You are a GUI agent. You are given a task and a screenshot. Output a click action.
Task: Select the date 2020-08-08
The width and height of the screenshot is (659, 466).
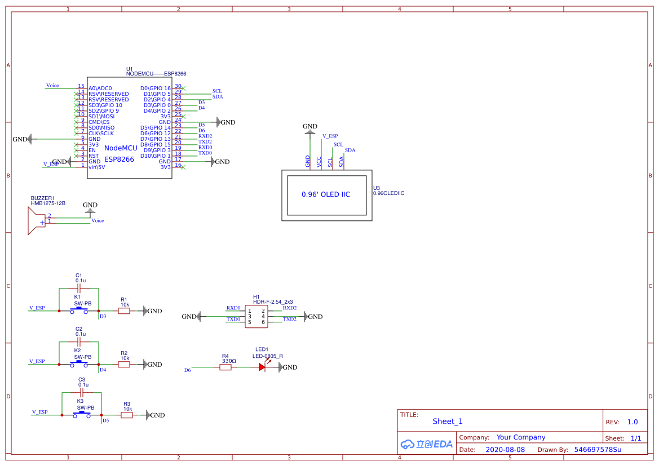tap(505, 450)
